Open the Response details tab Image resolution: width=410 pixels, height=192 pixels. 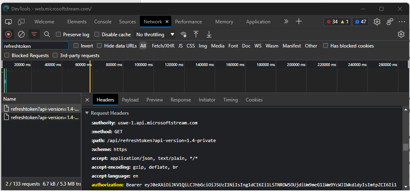point(181,100)
